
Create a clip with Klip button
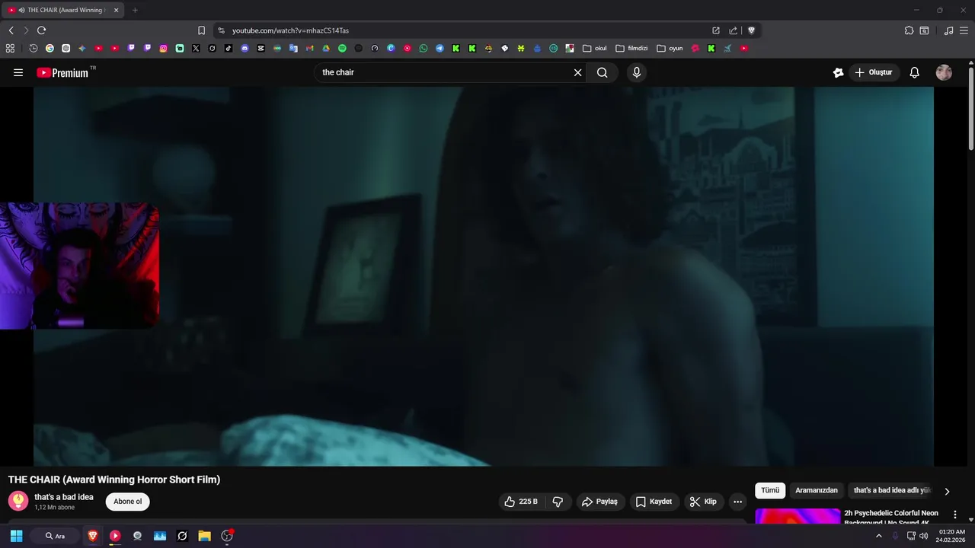[x=702, y=502]
